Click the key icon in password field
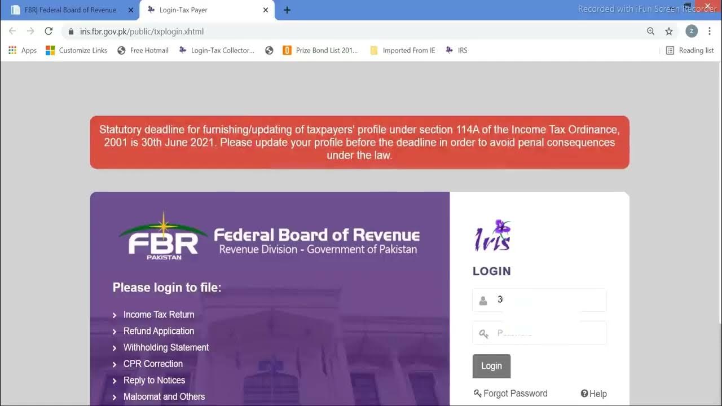This screenshot has height=406, width=722. pos(483,334)
